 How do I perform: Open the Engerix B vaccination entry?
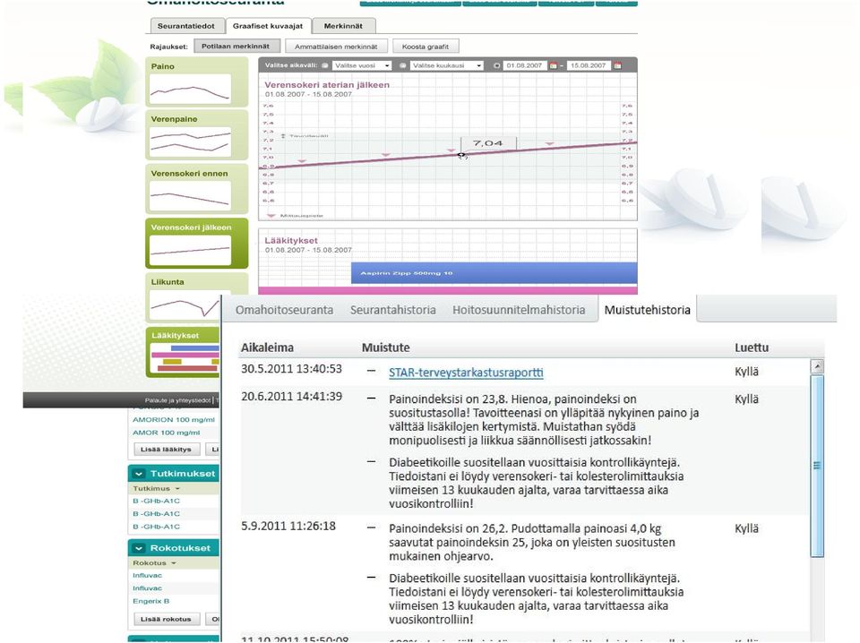click(x=150, y=601)
